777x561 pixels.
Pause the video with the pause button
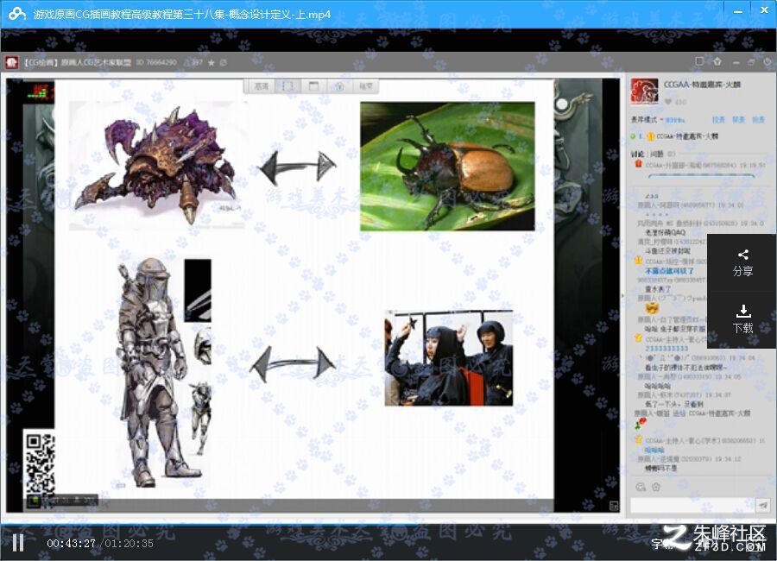coord(18,543)
